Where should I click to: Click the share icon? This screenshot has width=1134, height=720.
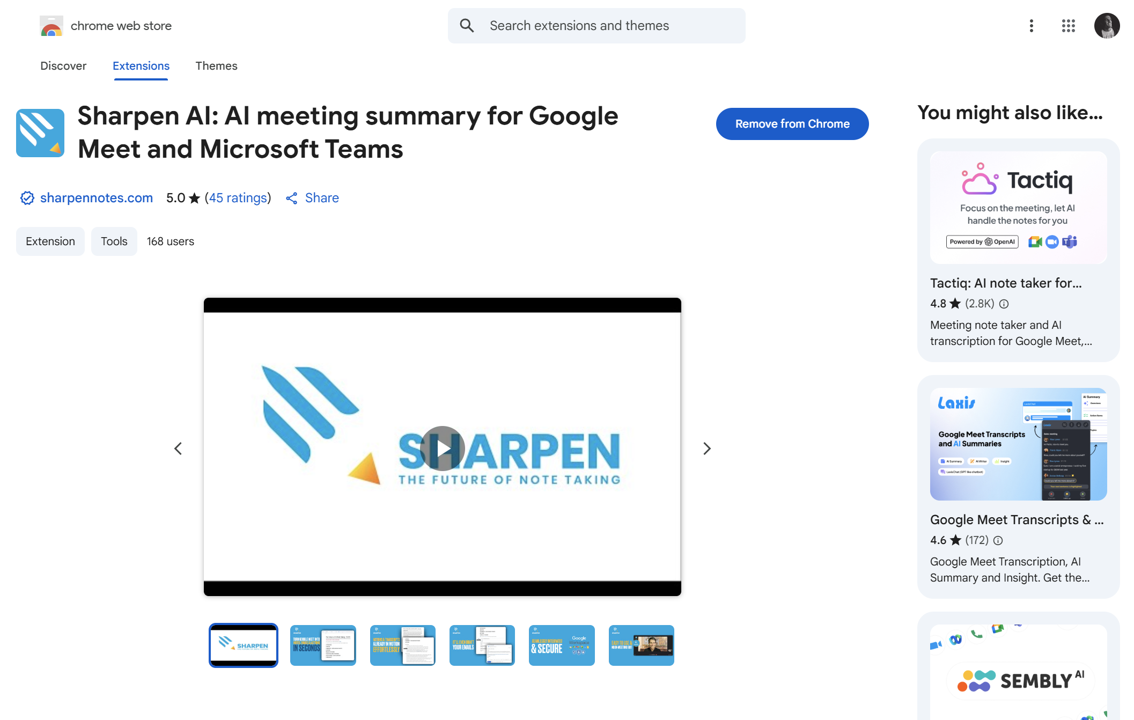(292, 199)
